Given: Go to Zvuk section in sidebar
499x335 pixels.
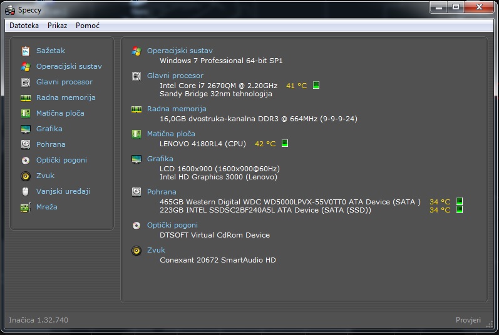Looking at the screenshot, I should [x=45, y=175].
